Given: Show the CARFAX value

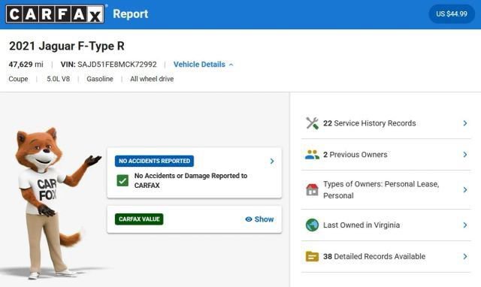Looking at the screenshot, I should (259, 219).
